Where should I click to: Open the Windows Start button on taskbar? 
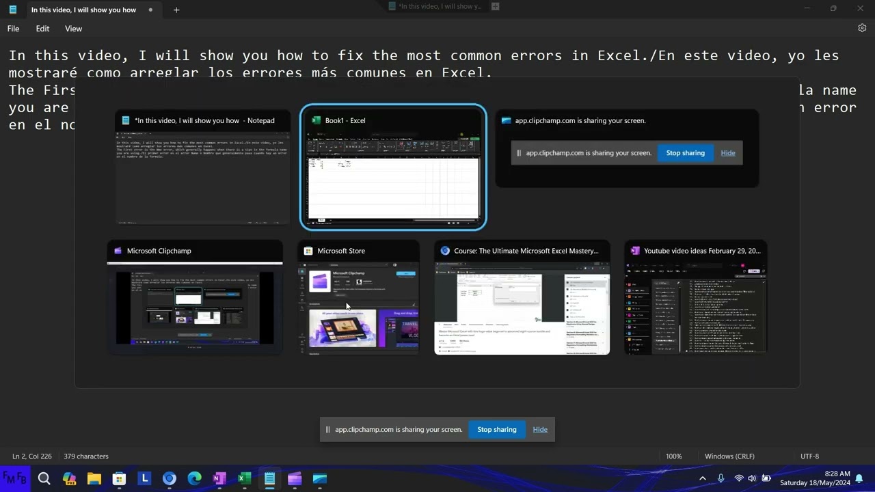coord(15,478)
